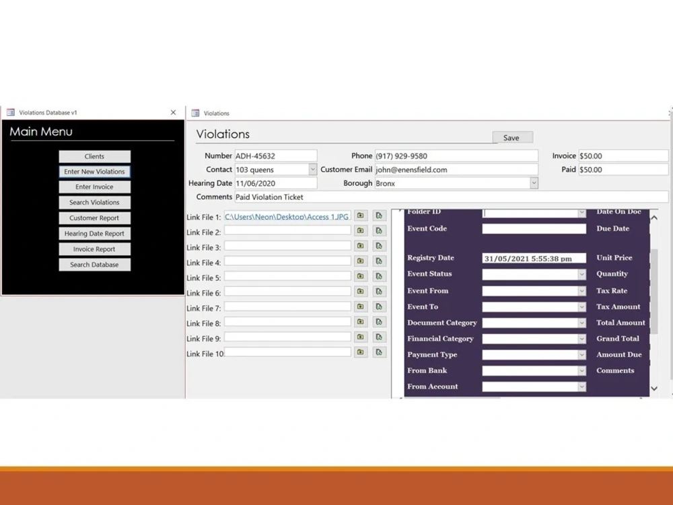This screenshot has width=673, height=505.
Task: Click the scroll up arrow of purple subform
Action: tap(654, 217)
